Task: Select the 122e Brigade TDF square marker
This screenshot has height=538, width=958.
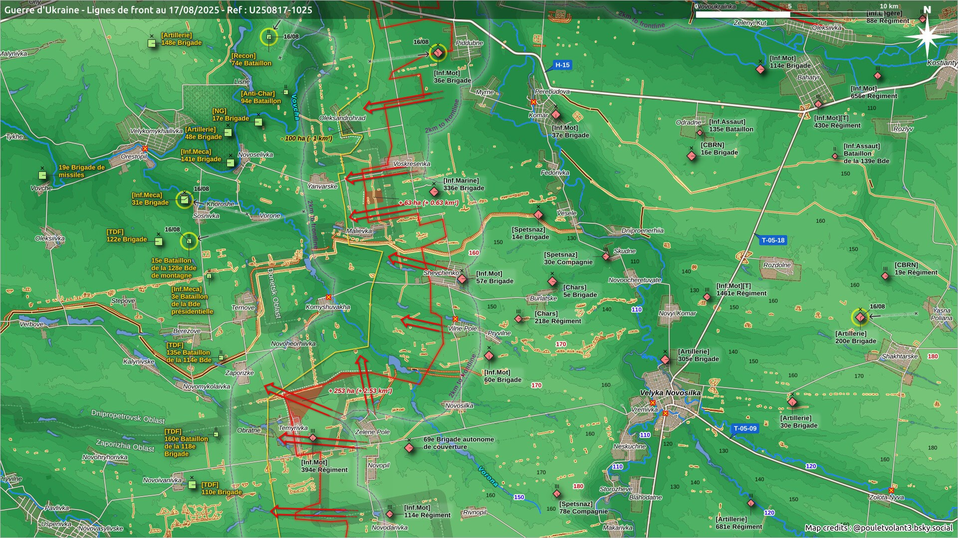Action: click(x=159, y=242)
